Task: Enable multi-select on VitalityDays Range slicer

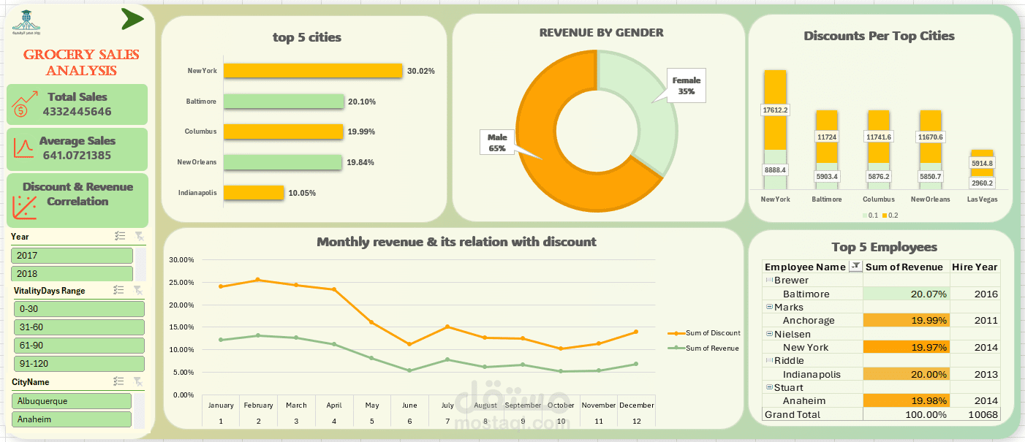Action: coord(118,290)
